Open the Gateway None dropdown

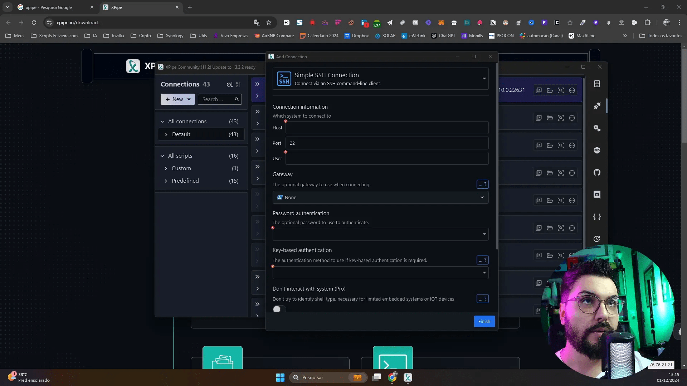point(380,197)
